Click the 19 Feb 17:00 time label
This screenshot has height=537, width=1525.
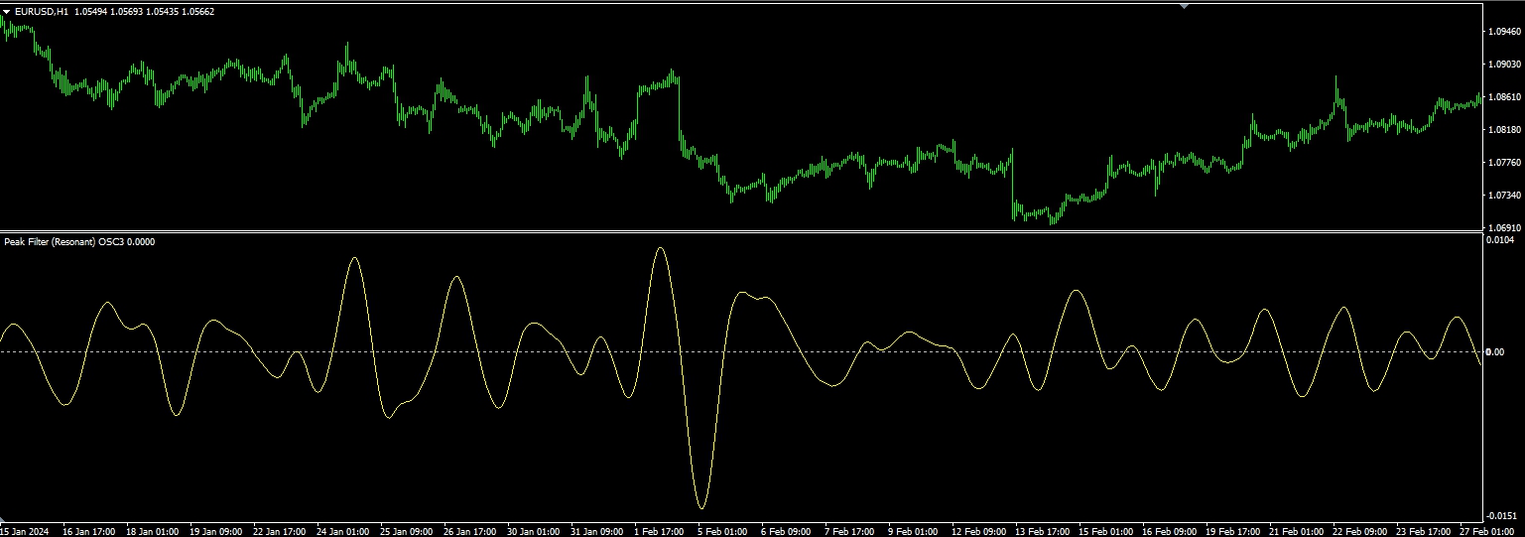tap(1236, 531)
